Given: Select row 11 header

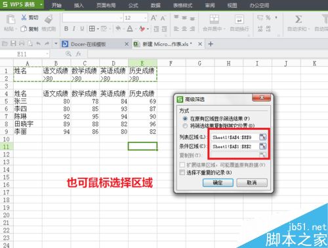Looking at the screenshot, I should 7,146.
